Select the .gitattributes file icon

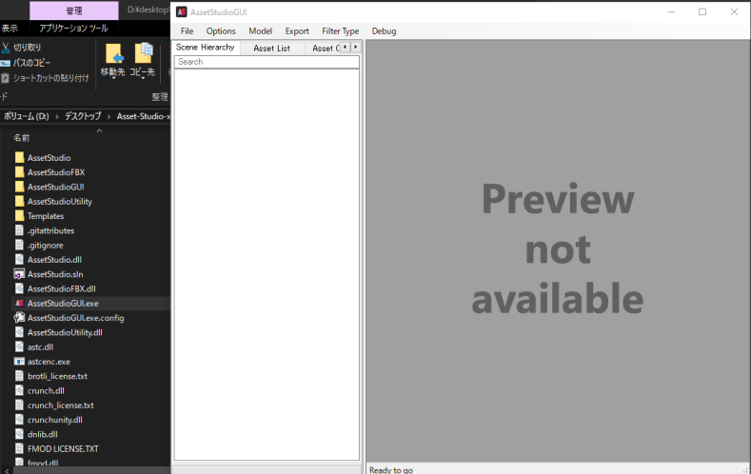(19, 230)
